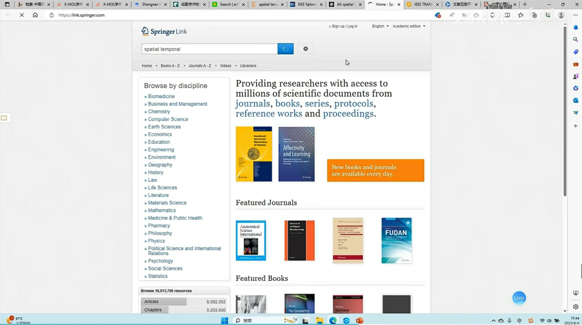Click the blue search submit button
Screen dimensions: 582x325
click(285, 49)
